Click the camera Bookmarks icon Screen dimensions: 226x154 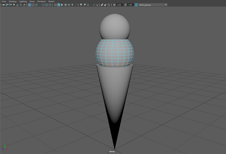[14, 5]
